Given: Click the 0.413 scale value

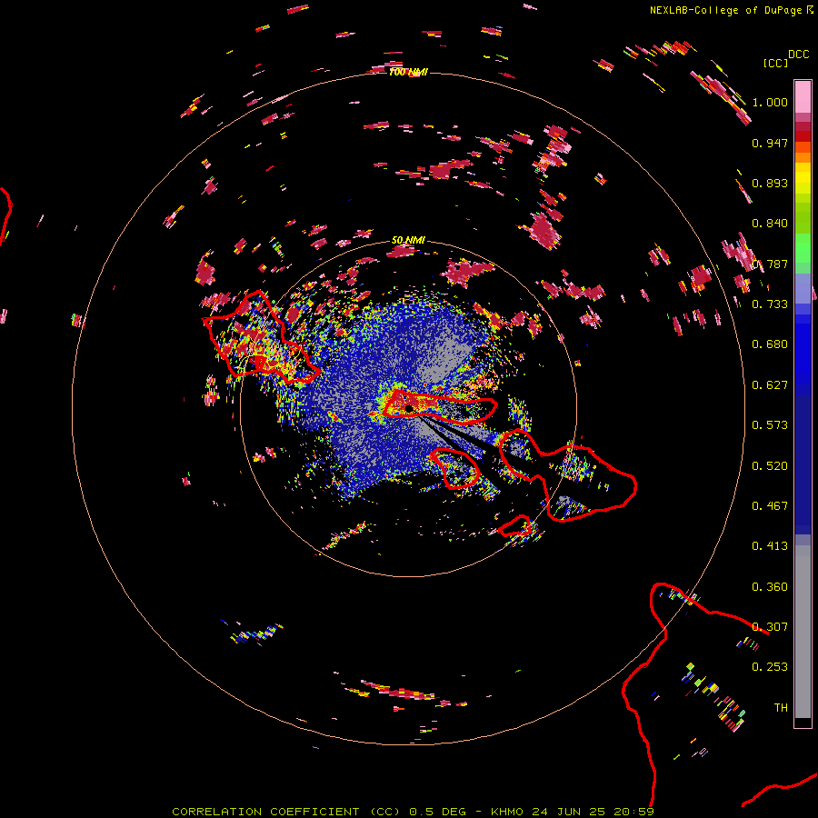Looking at the screenshot, I should tap(770, 546).
